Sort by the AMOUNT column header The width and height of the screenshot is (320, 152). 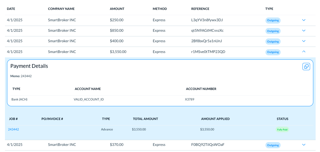click(x=117, y=9)
